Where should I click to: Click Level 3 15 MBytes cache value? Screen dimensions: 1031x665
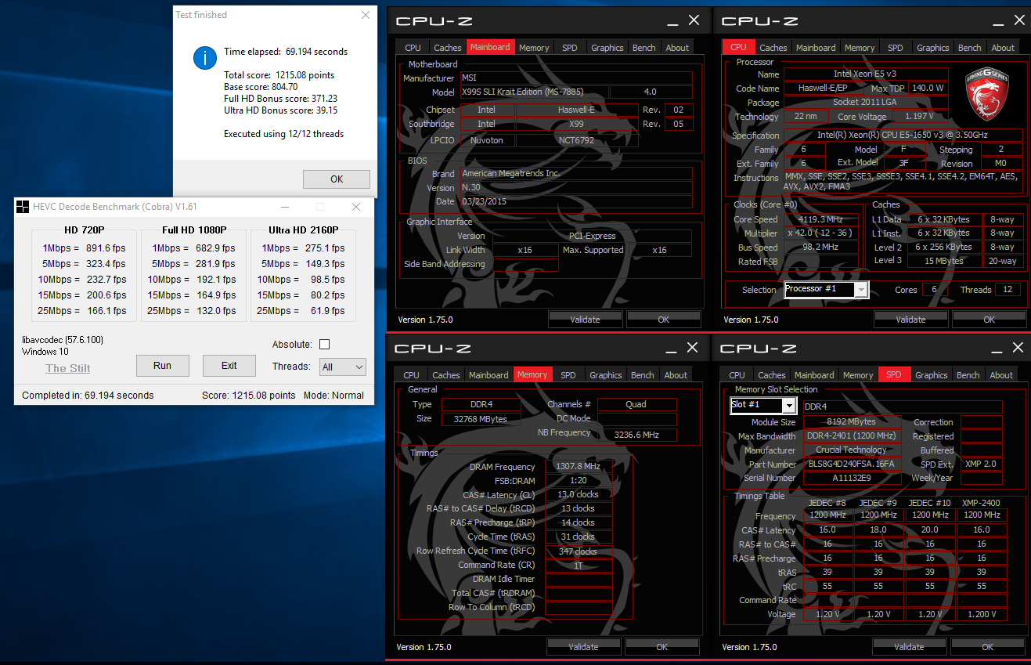(945, 261)
